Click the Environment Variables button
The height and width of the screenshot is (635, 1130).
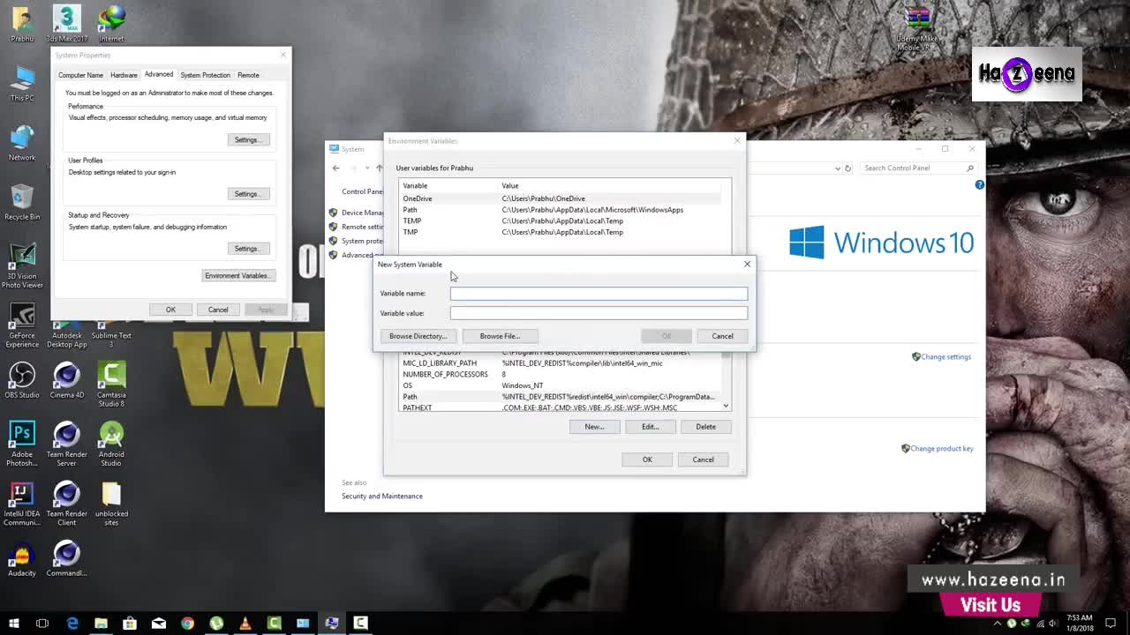point(237,276)
